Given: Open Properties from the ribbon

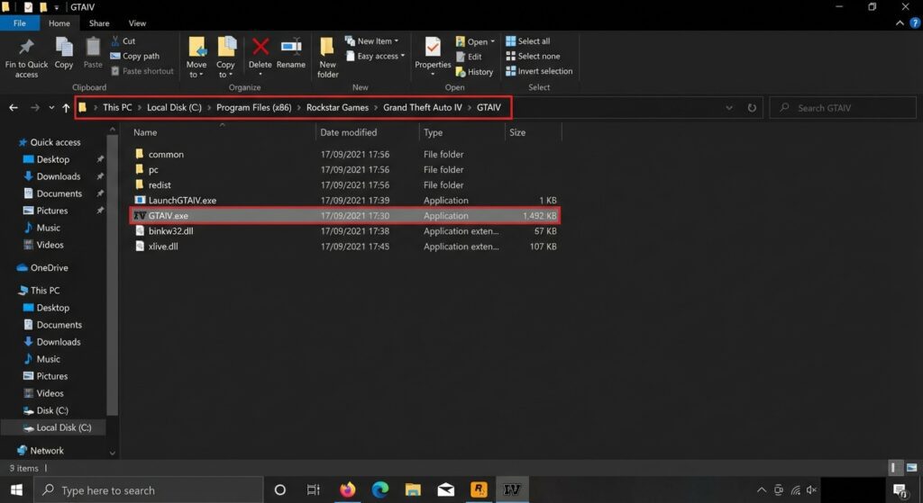Looking at the screenshot, I should [433, 48].
